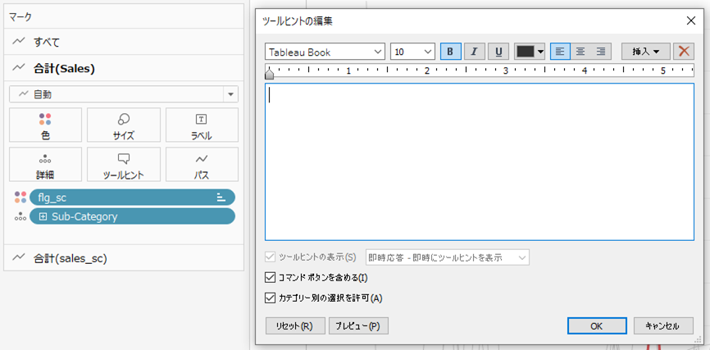Align tooltip text to the left
The width and height of the screenshot is (710, 350).
coord(560,52)
